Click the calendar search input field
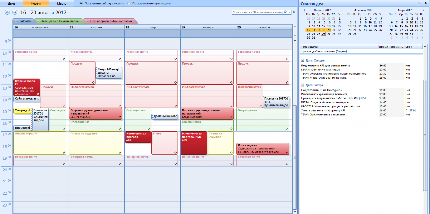This screenshot has height=214, width=430. [257, 12]
